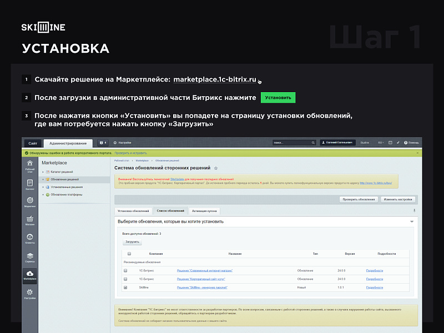Open the RU language dropdown

pyautogui.click(x=381, y=143)
